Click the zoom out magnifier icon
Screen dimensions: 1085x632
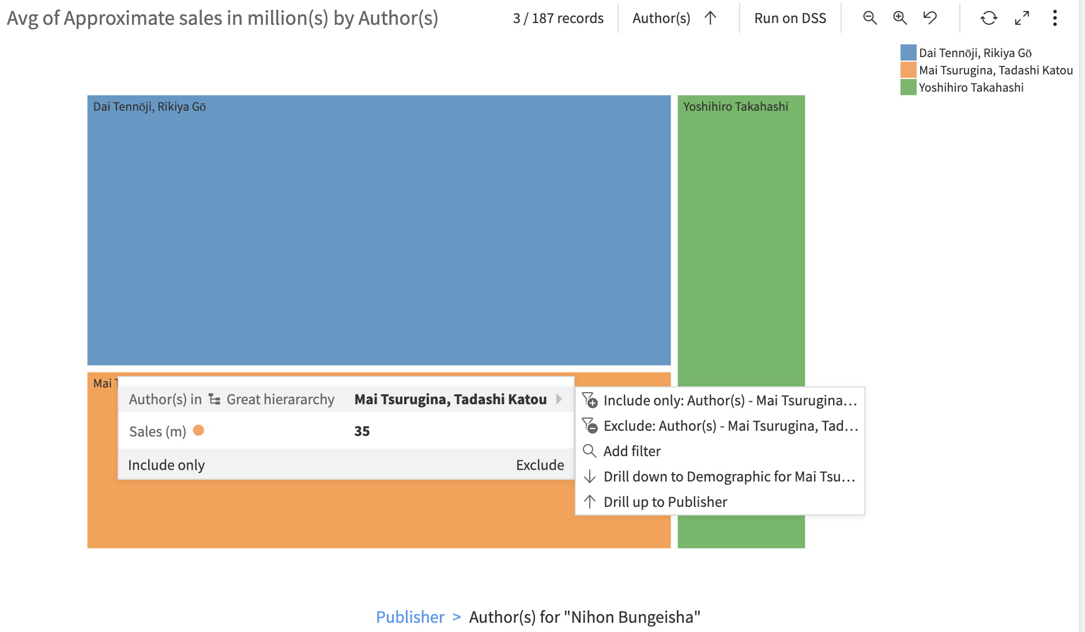coord(869,18)
